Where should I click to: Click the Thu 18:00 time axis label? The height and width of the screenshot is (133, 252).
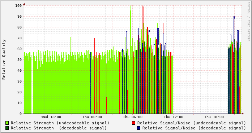[214, 117]
